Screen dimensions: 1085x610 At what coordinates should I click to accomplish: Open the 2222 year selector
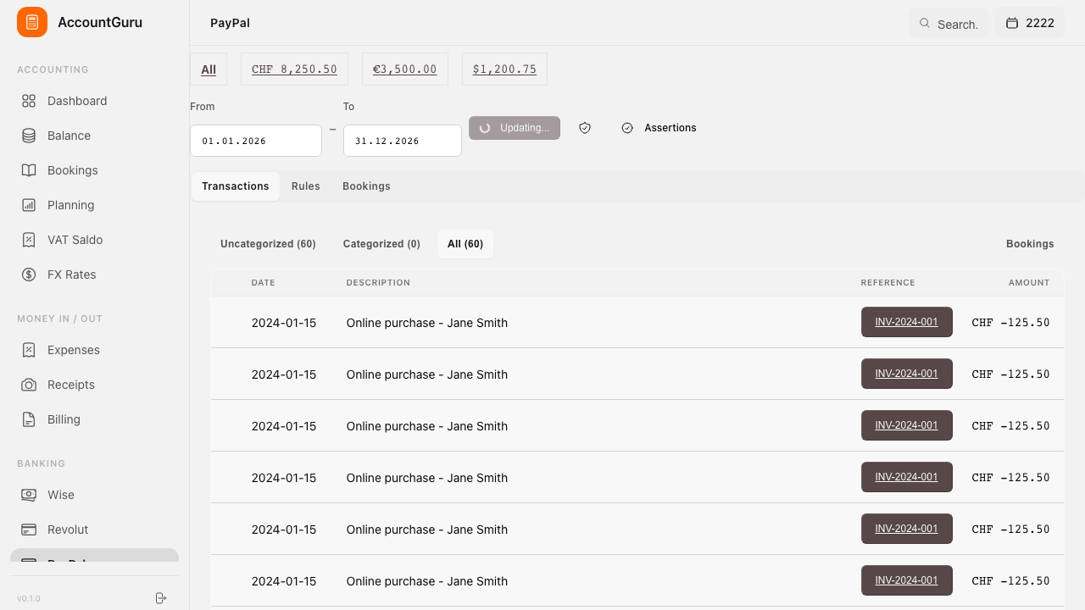(x=1030, y=23)
